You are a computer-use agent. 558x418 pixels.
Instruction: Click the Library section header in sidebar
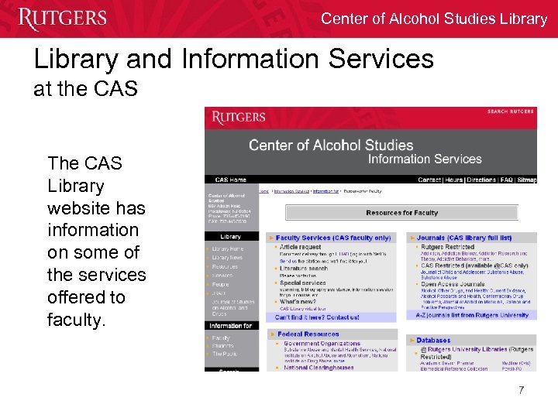[x=232, y=237]
